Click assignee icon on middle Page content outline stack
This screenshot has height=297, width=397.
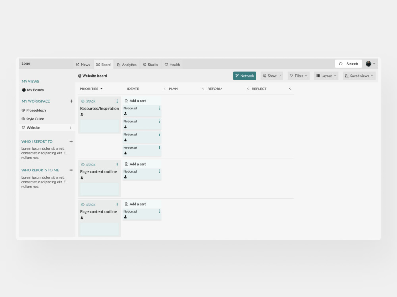point(82,178)
